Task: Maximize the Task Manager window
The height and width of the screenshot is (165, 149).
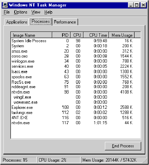Action: coord(136,5)
